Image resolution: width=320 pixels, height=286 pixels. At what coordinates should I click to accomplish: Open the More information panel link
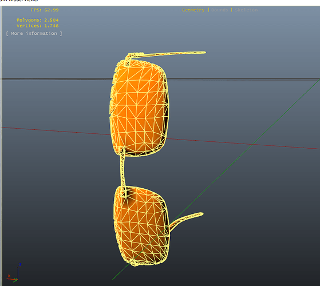coord(34,33)
